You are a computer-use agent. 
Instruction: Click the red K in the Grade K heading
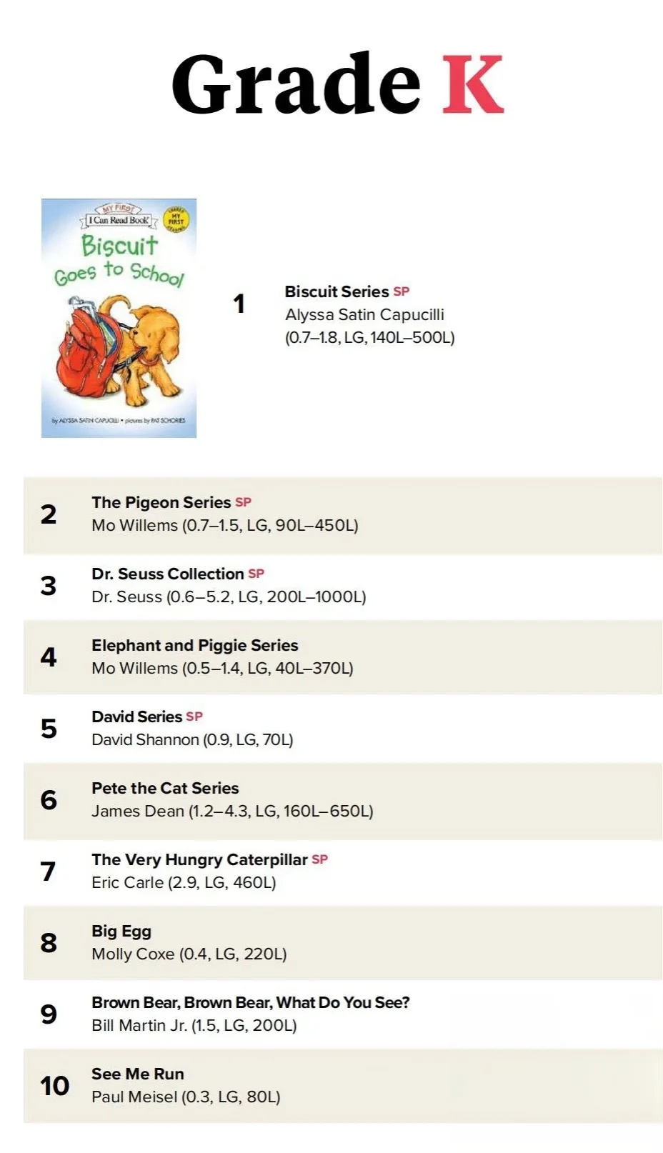pyautogui.click(x=473, y=84)
